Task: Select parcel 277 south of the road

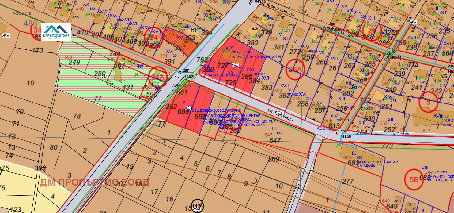Action: point(348,181)
